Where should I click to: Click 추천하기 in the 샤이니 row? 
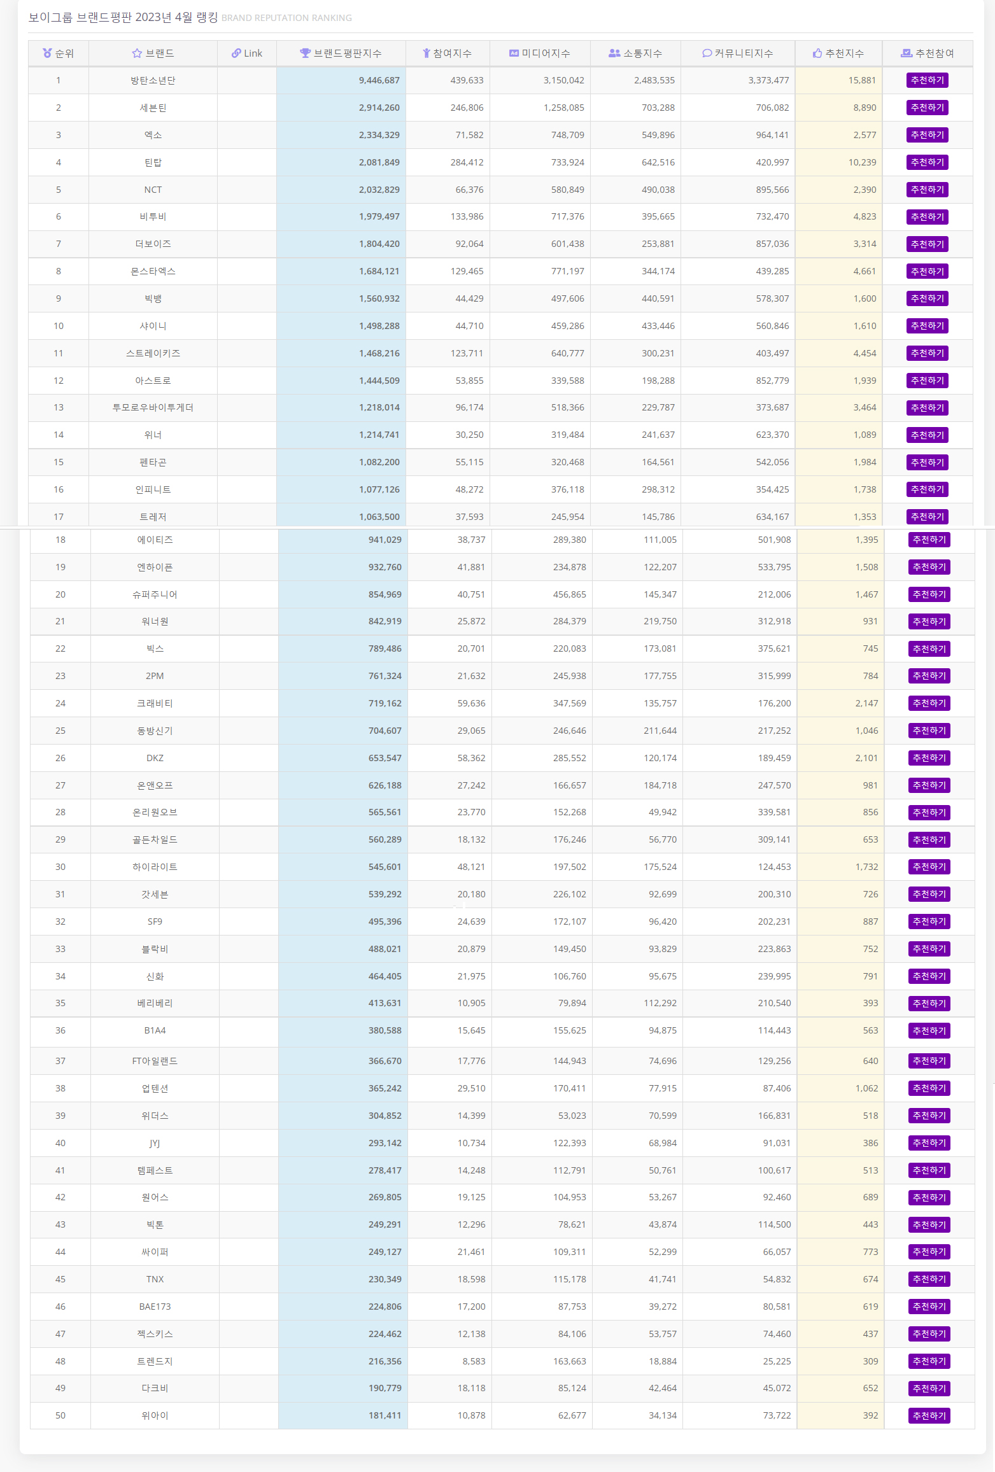pos(928,326)
